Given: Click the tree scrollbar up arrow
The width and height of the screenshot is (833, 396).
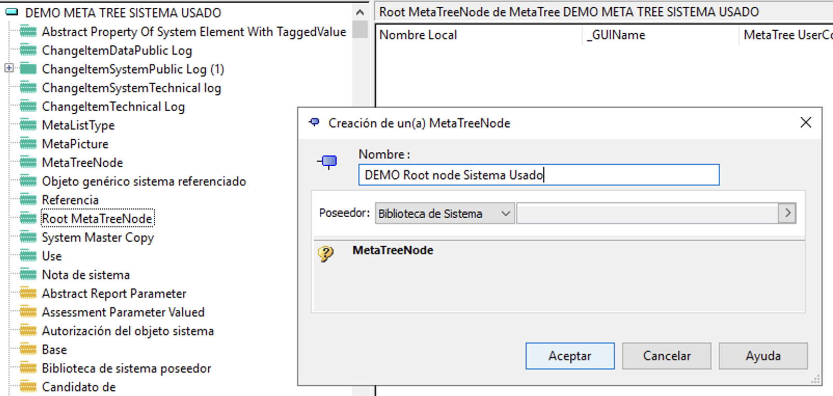Looking at the screenshot, I should (x=360, y=12).
